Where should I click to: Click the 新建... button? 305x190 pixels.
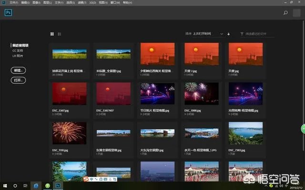click(x=18, y=70)
